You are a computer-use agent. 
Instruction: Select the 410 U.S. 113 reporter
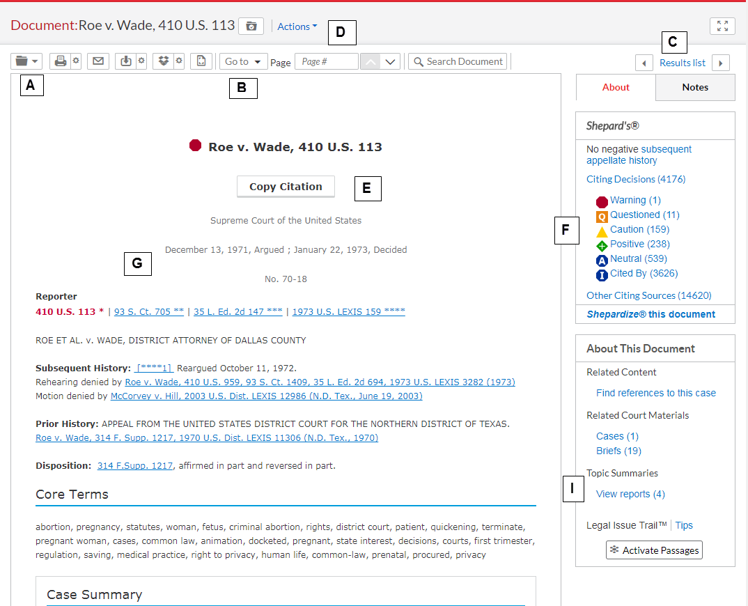(x=70, y=311)
